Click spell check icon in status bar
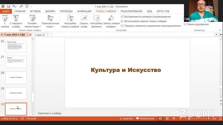 point(22,118)
